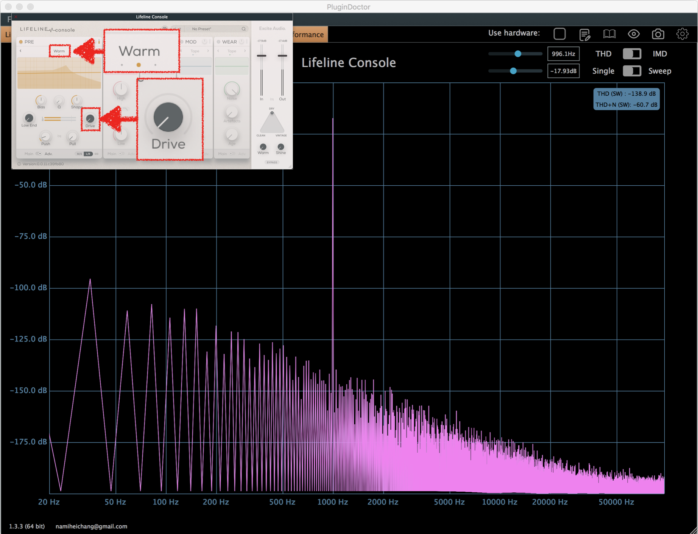Toggle the channel link icon beside L/R
Screen dimensions: 698x534
pyautogui.click(x=97, y=154)
